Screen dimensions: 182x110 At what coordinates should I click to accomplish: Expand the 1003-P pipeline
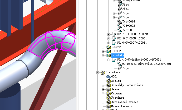coord(103,51)
